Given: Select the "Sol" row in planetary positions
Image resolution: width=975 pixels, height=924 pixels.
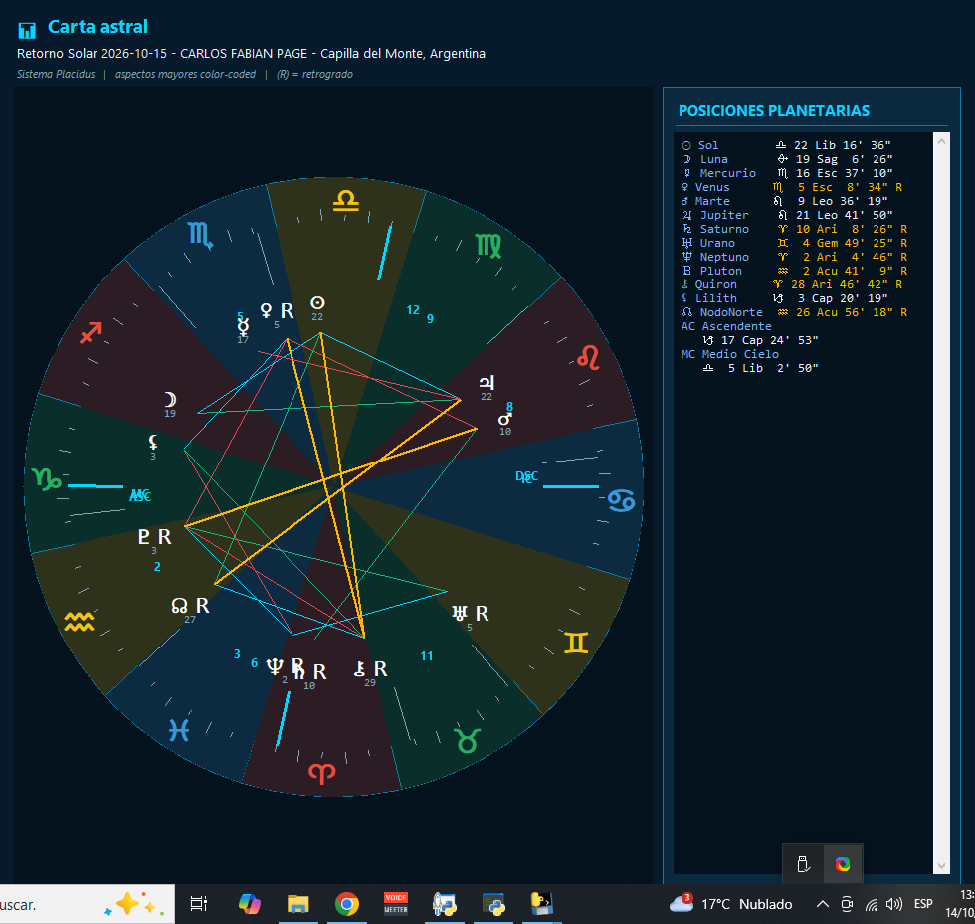Looking at the screenshot, I should click(787, 145).
